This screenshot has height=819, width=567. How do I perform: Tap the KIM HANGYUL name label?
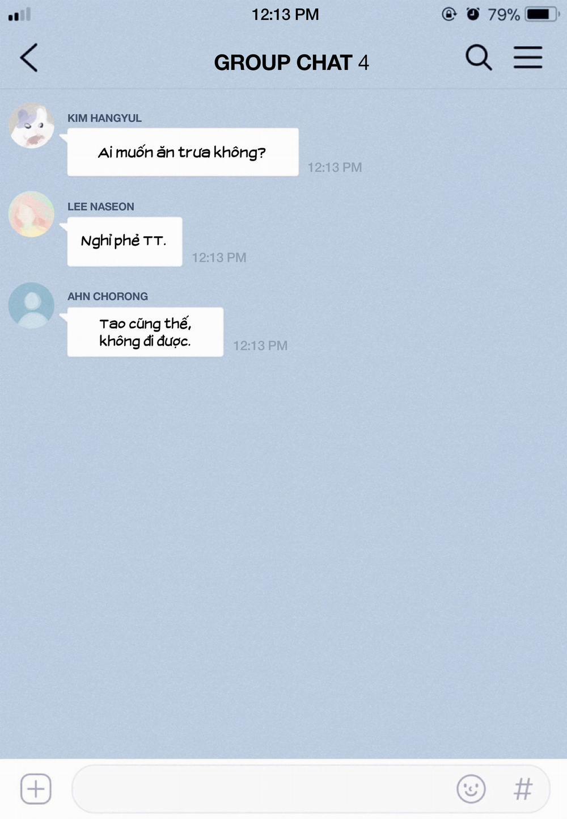click(x=104, y=118)
